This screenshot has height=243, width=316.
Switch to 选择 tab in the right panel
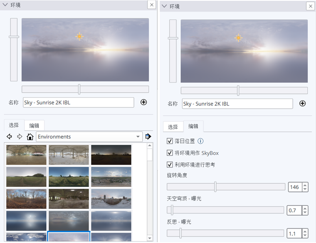coord(173,127)
